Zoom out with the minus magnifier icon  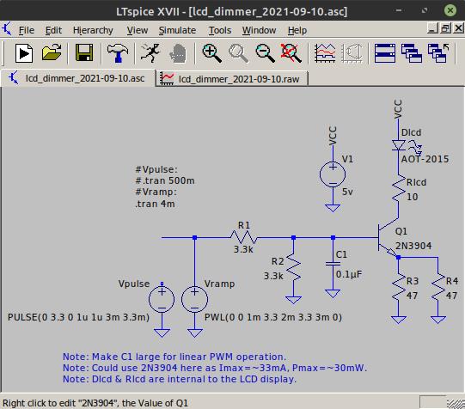pos(265,53)
